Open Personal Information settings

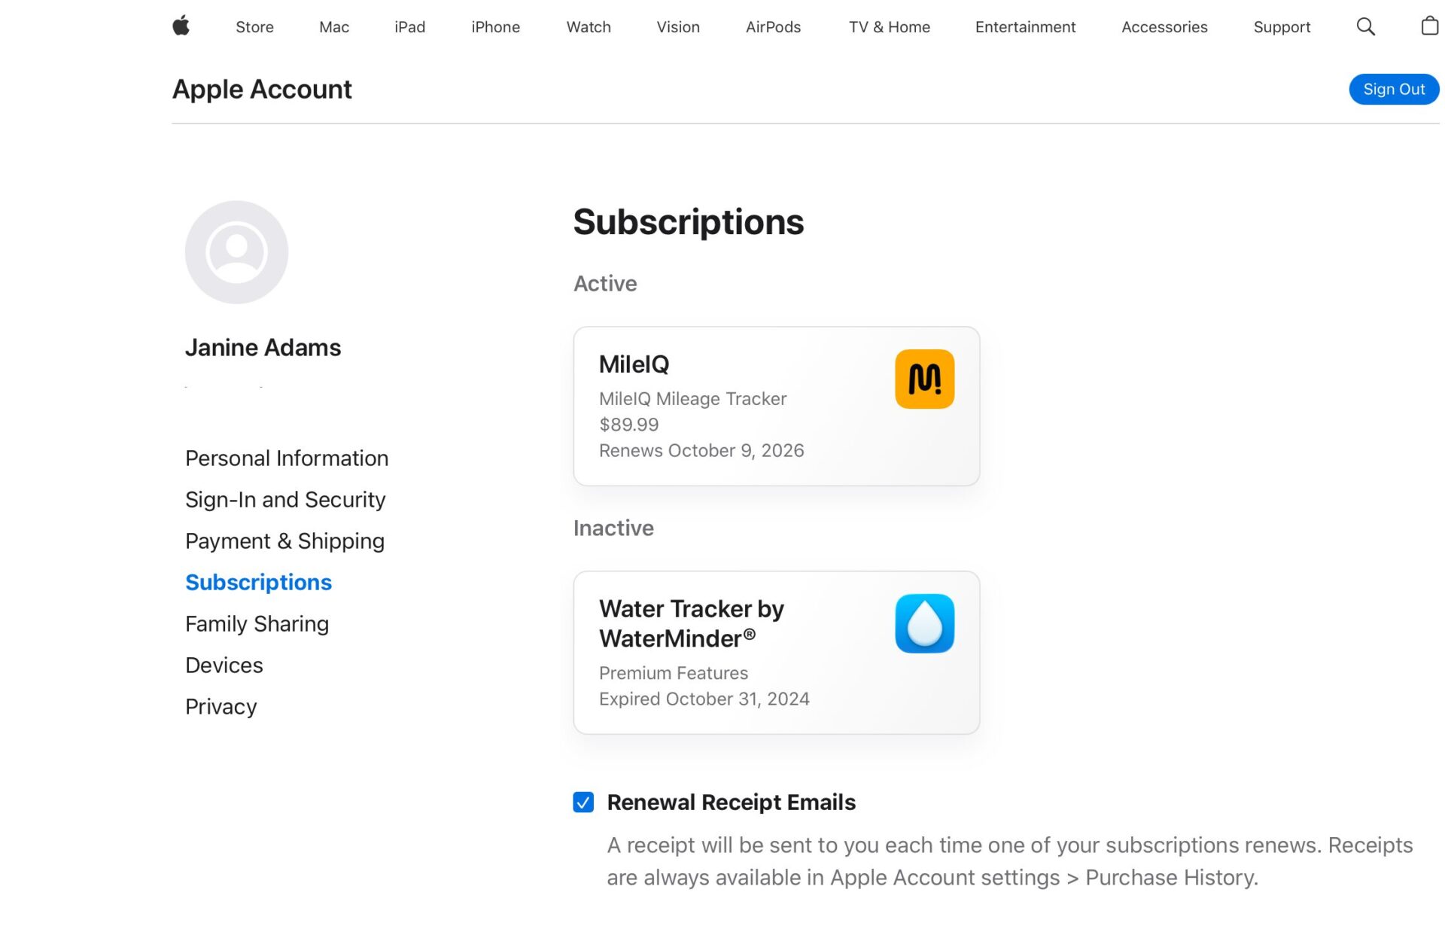click(x=287, y=458)
